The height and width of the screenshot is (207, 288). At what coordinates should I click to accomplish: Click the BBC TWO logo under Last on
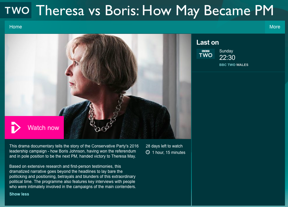(x=206, y=54)
